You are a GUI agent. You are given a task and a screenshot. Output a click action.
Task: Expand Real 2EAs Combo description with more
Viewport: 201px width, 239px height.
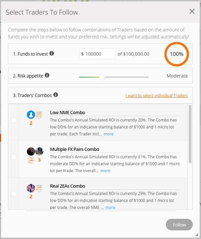tap(110, 208)
